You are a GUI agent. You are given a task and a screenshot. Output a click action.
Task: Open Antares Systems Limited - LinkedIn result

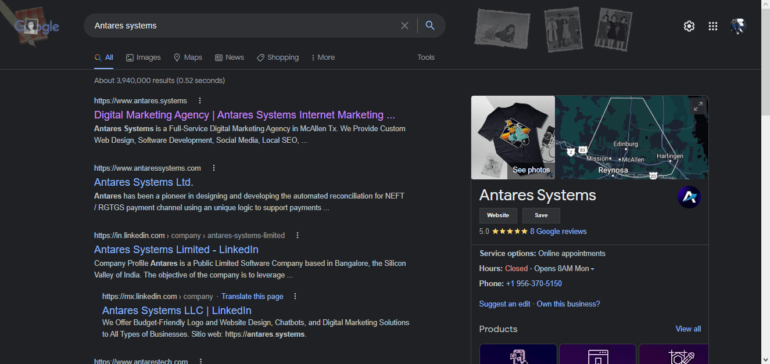[176, 250]
